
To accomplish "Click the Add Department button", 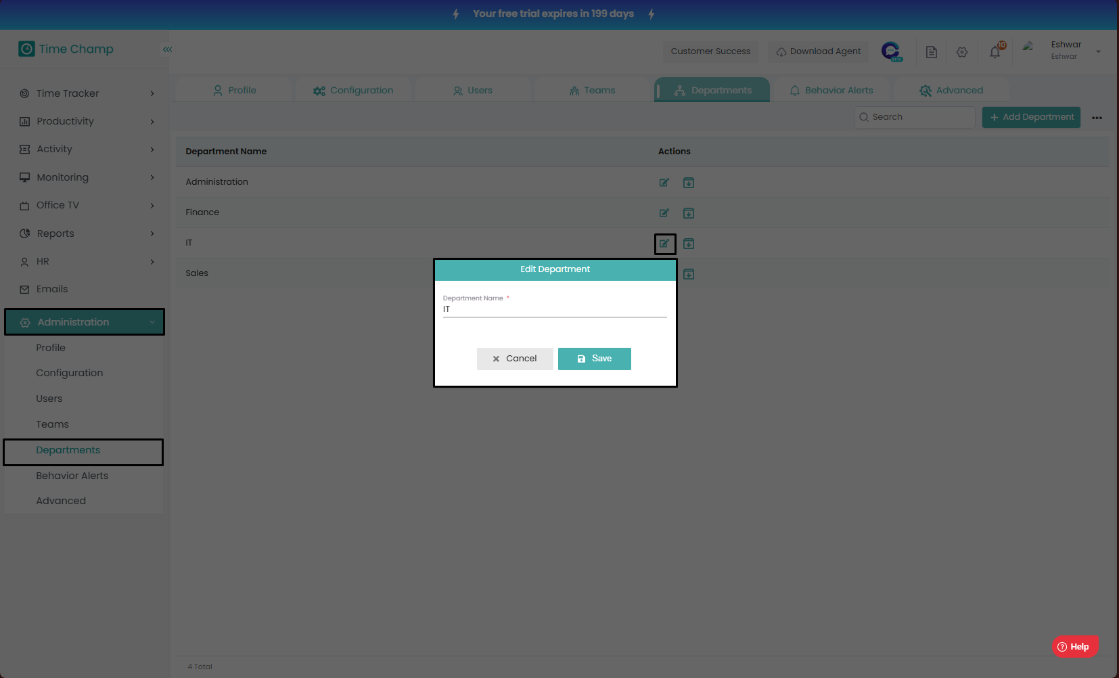I will [x=1031, y=117].
